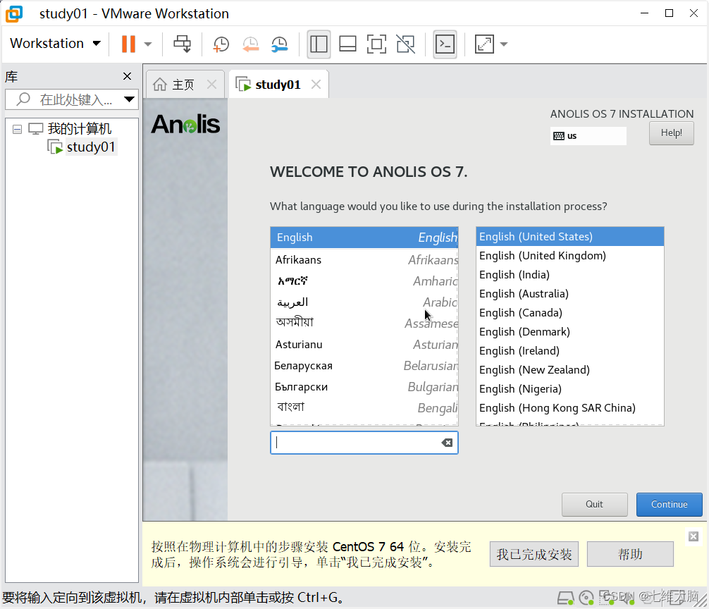Toggle the console view button
This screenshot has width=709, height=609.
click(x=445, y=44)
